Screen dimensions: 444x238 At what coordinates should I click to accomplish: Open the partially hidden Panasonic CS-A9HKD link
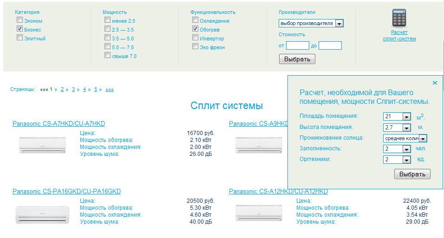(x=258, y=124)
